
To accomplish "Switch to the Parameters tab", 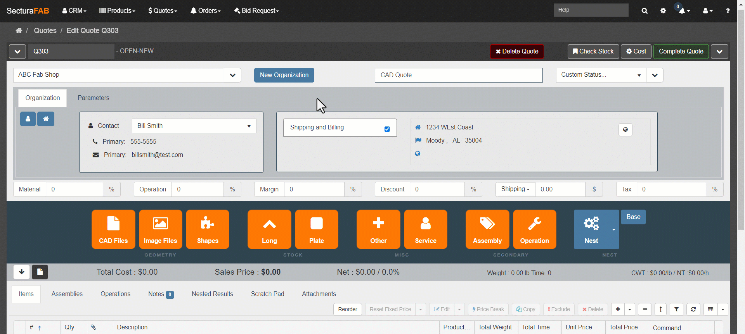I will click(x=94, y=98).
